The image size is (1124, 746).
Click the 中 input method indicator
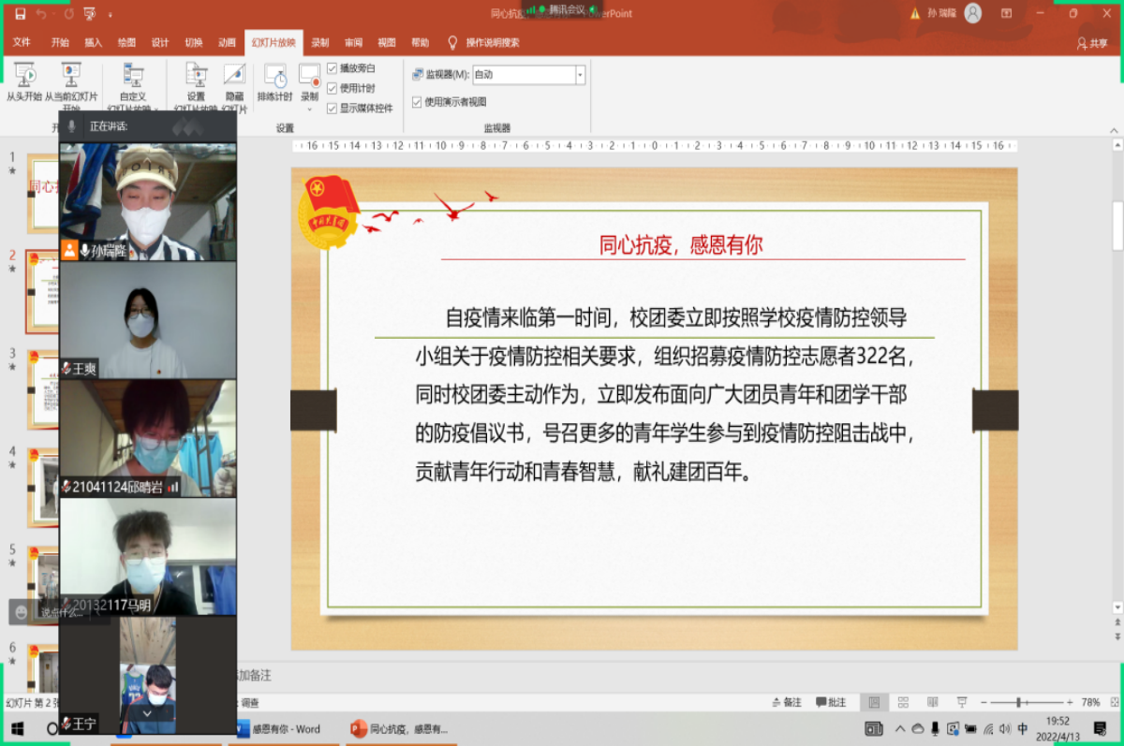pos(1023,729)
